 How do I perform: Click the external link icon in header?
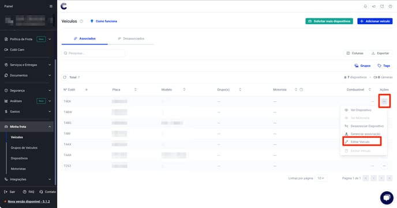point(382,6)
